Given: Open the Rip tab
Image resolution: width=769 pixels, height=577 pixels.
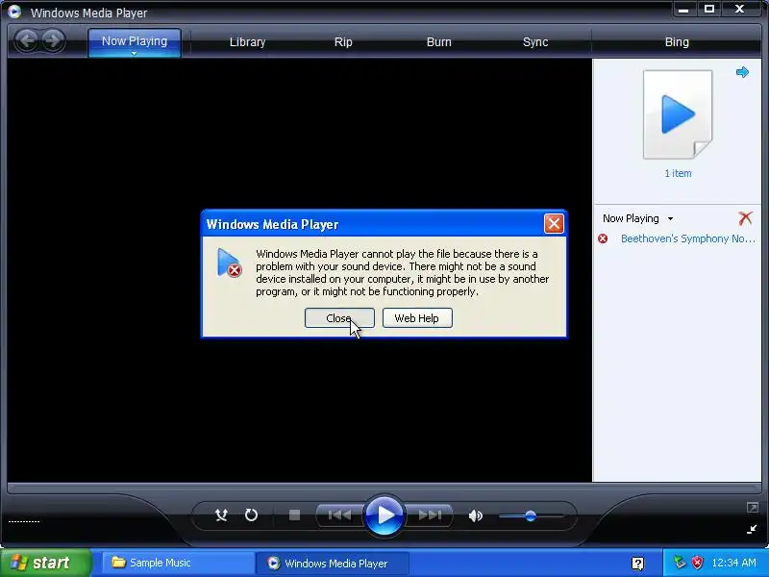Looking at the screenshot, I should tap(343, 42).
